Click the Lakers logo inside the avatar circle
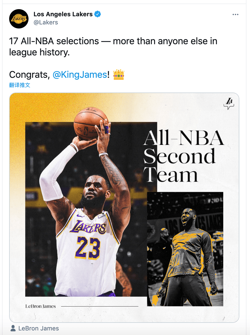Screen dimensions: 250x335 [x=19, y=19]
